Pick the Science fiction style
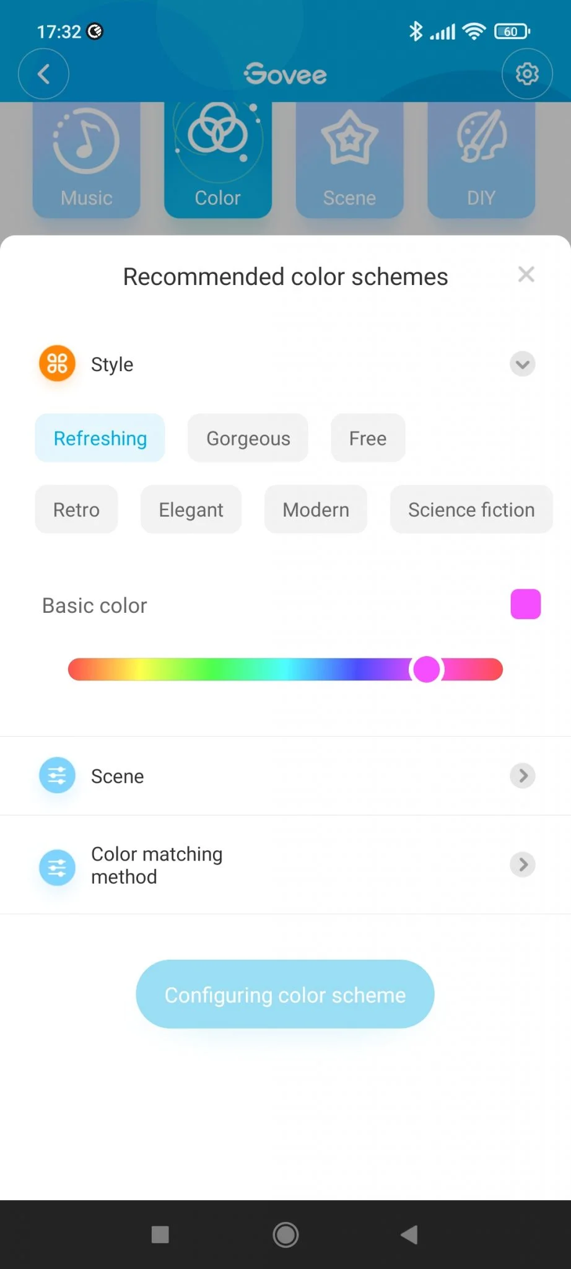Screen dimensions: 571x1269 click(471, 509)
